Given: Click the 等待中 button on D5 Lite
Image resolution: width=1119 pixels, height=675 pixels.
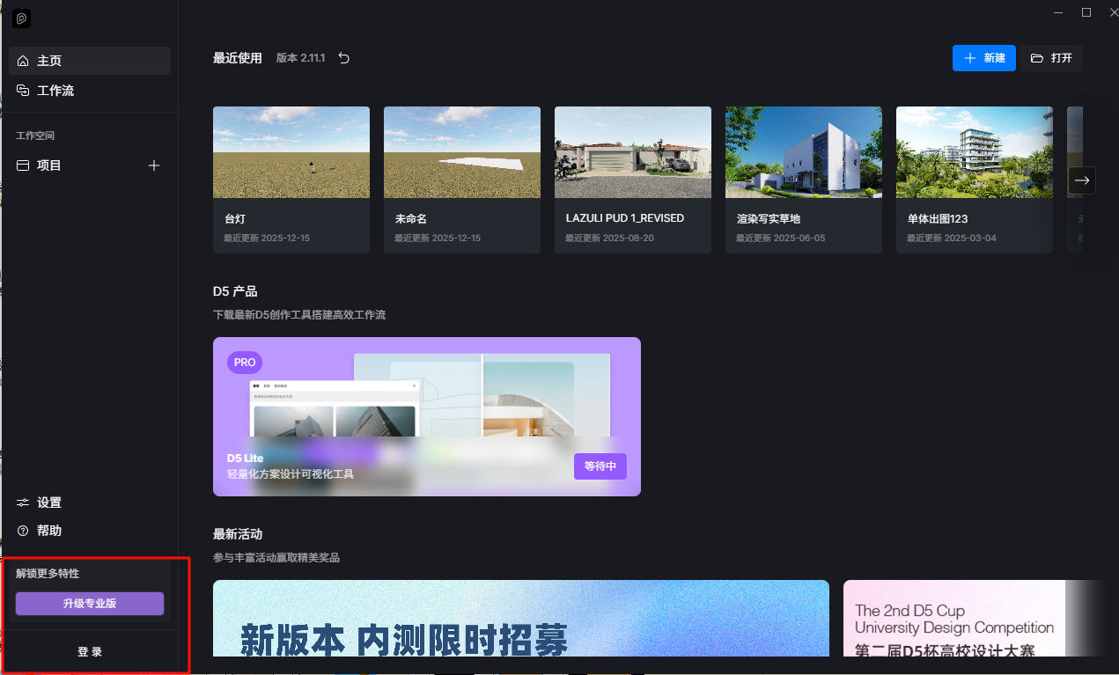Looking at the screenshot, I should (600, 466).
